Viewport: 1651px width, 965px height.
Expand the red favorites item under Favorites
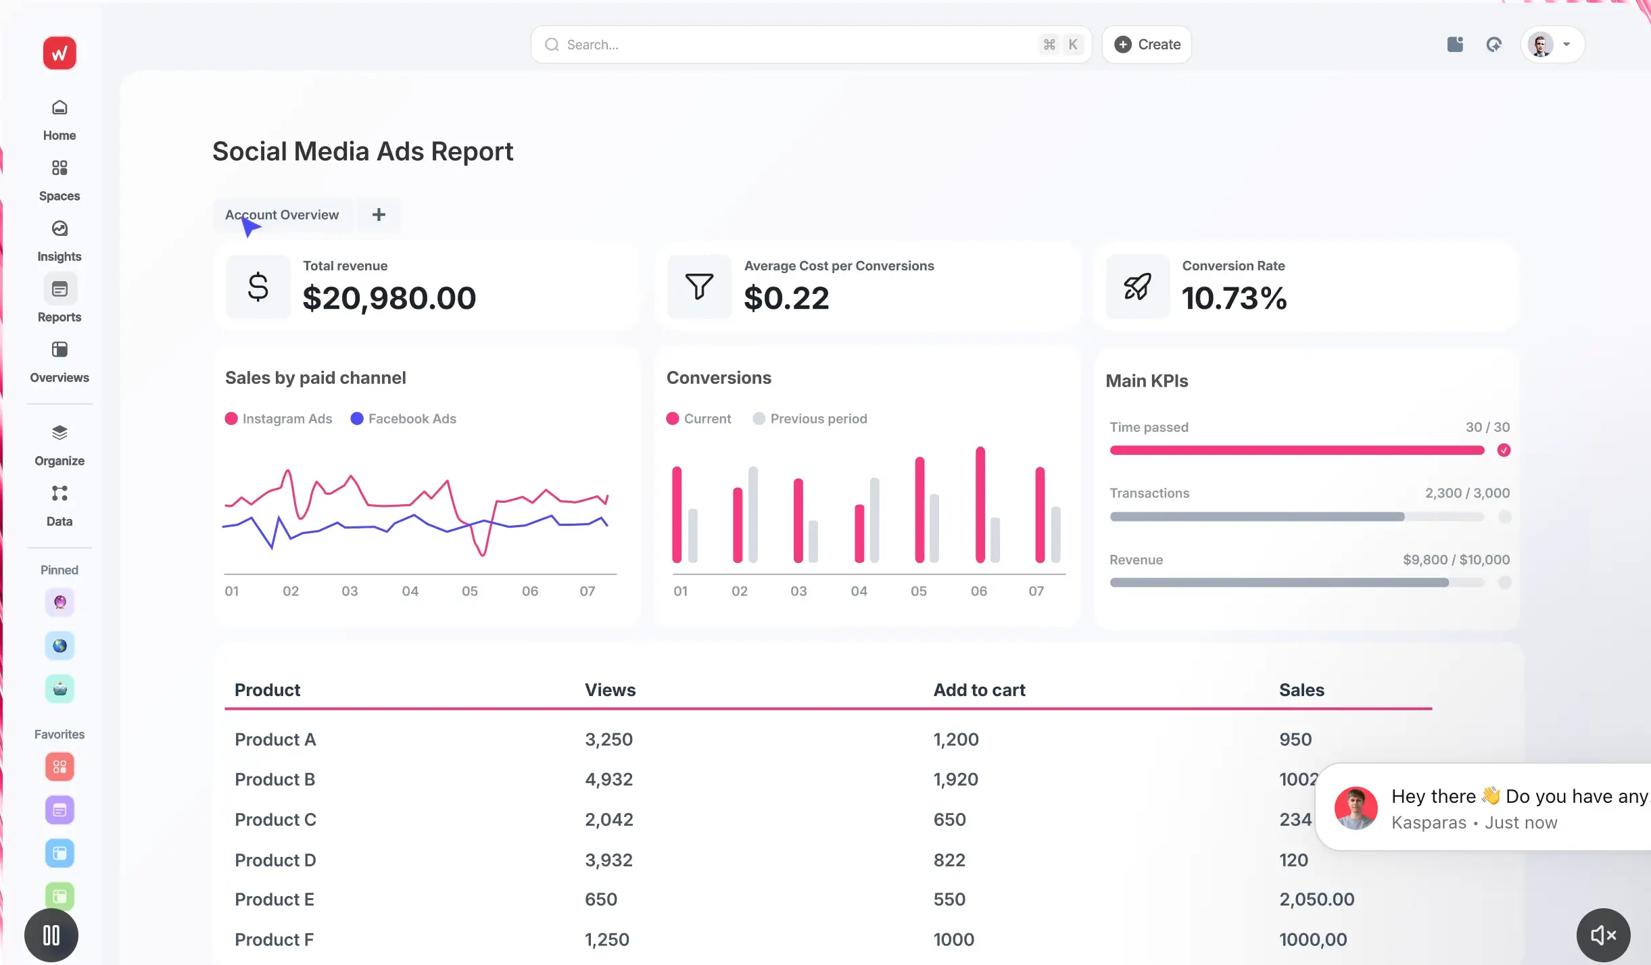pos(59,766)
